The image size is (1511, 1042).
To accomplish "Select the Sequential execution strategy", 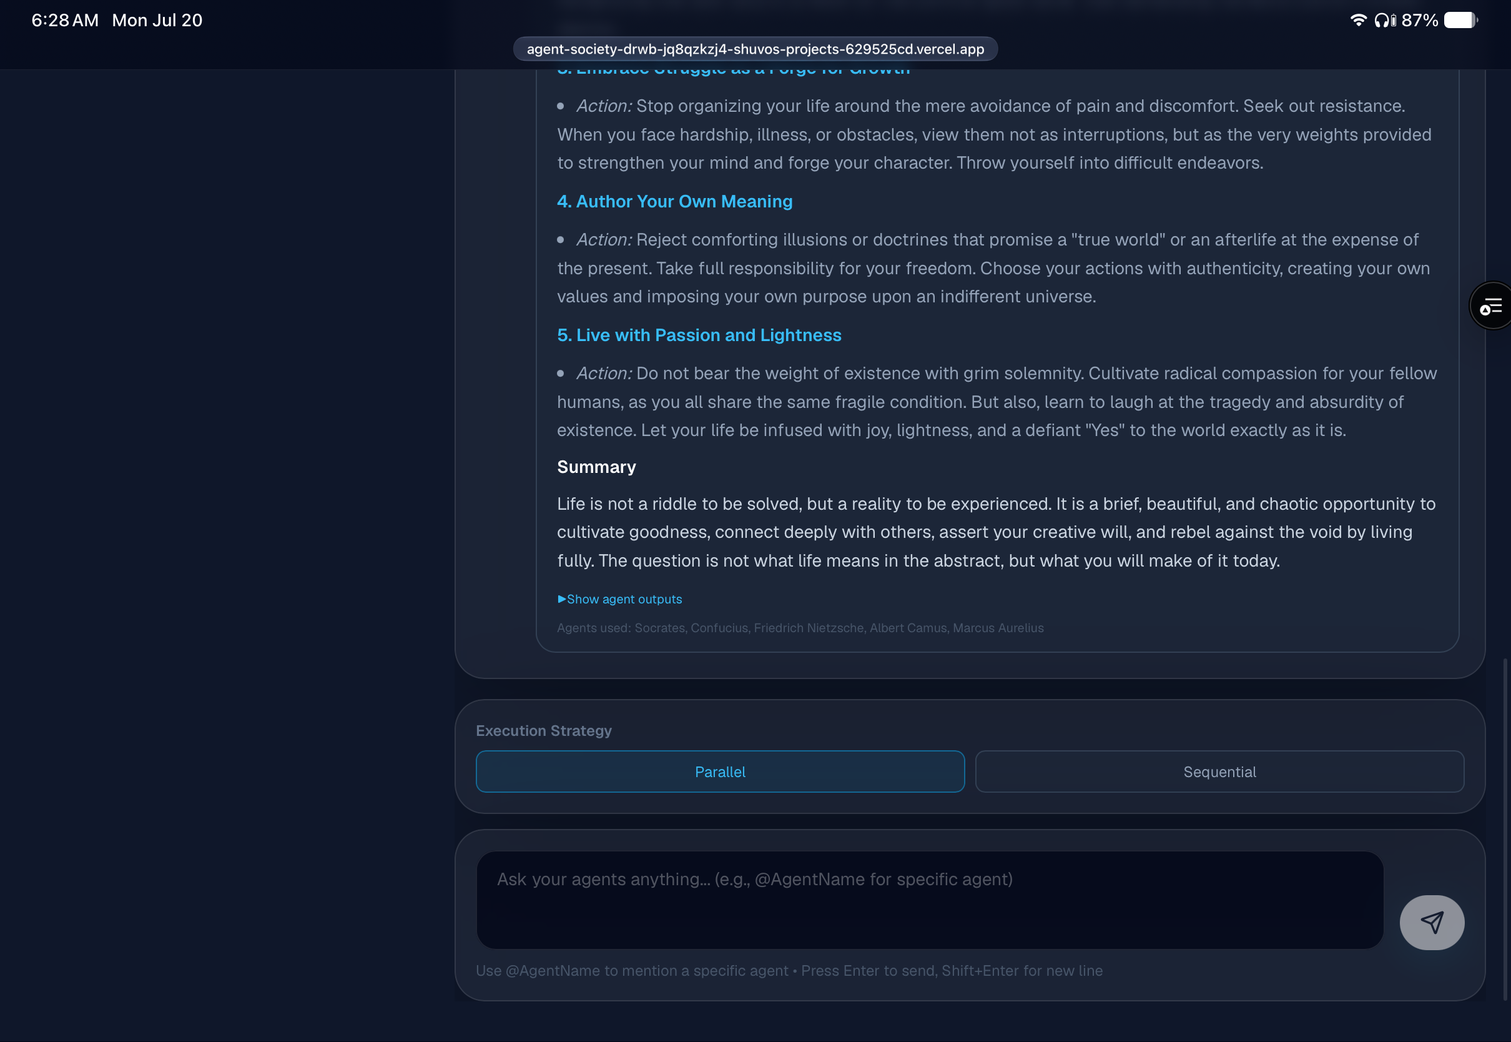I will point(1219,771).
